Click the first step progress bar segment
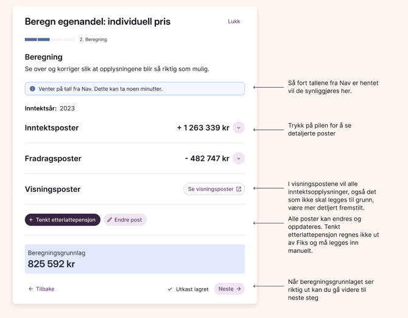The width and height of the screenshot is (408, 318). click(30, 40)
